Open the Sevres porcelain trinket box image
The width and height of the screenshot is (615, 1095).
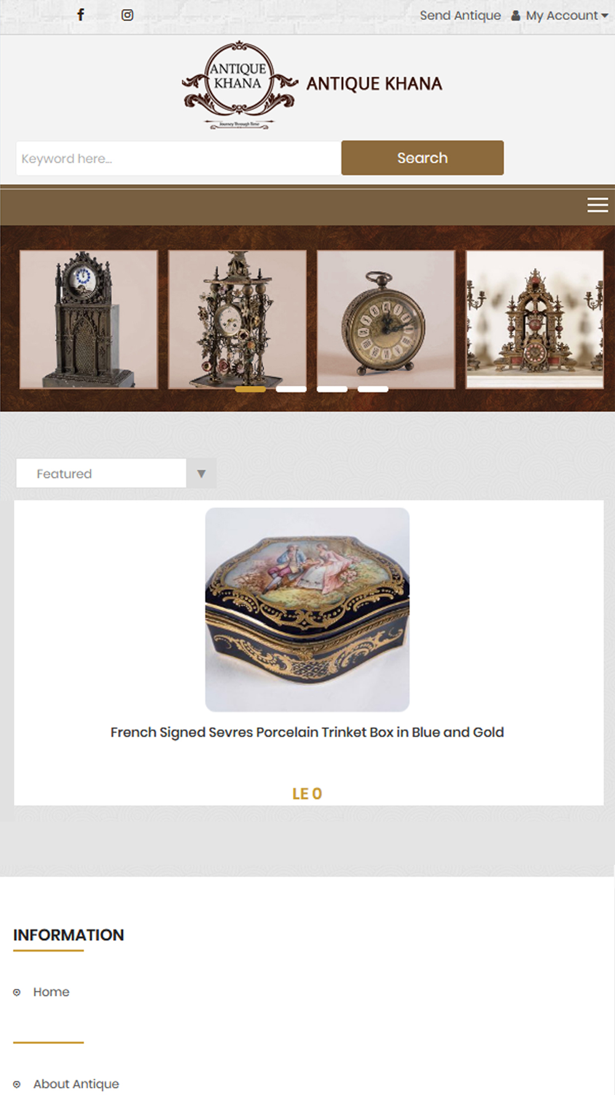(307, 610)
